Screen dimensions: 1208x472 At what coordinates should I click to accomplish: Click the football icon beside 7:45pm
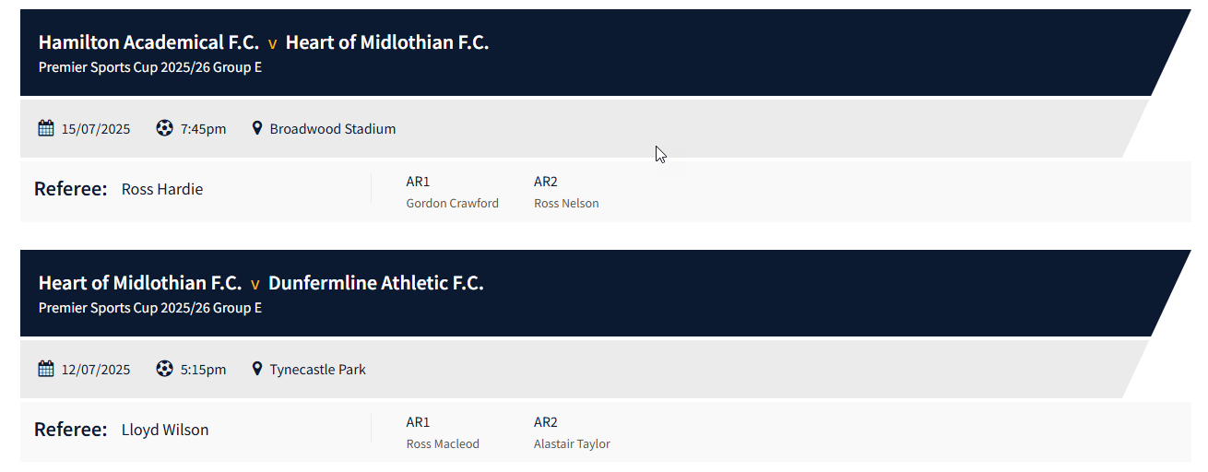pyautogui.click(x=164, y=128)
